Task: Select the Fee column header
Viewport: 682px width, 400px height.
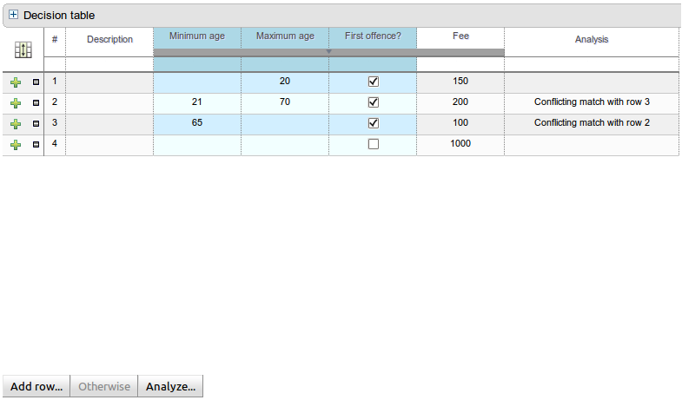Action: [x=460, y=36]
